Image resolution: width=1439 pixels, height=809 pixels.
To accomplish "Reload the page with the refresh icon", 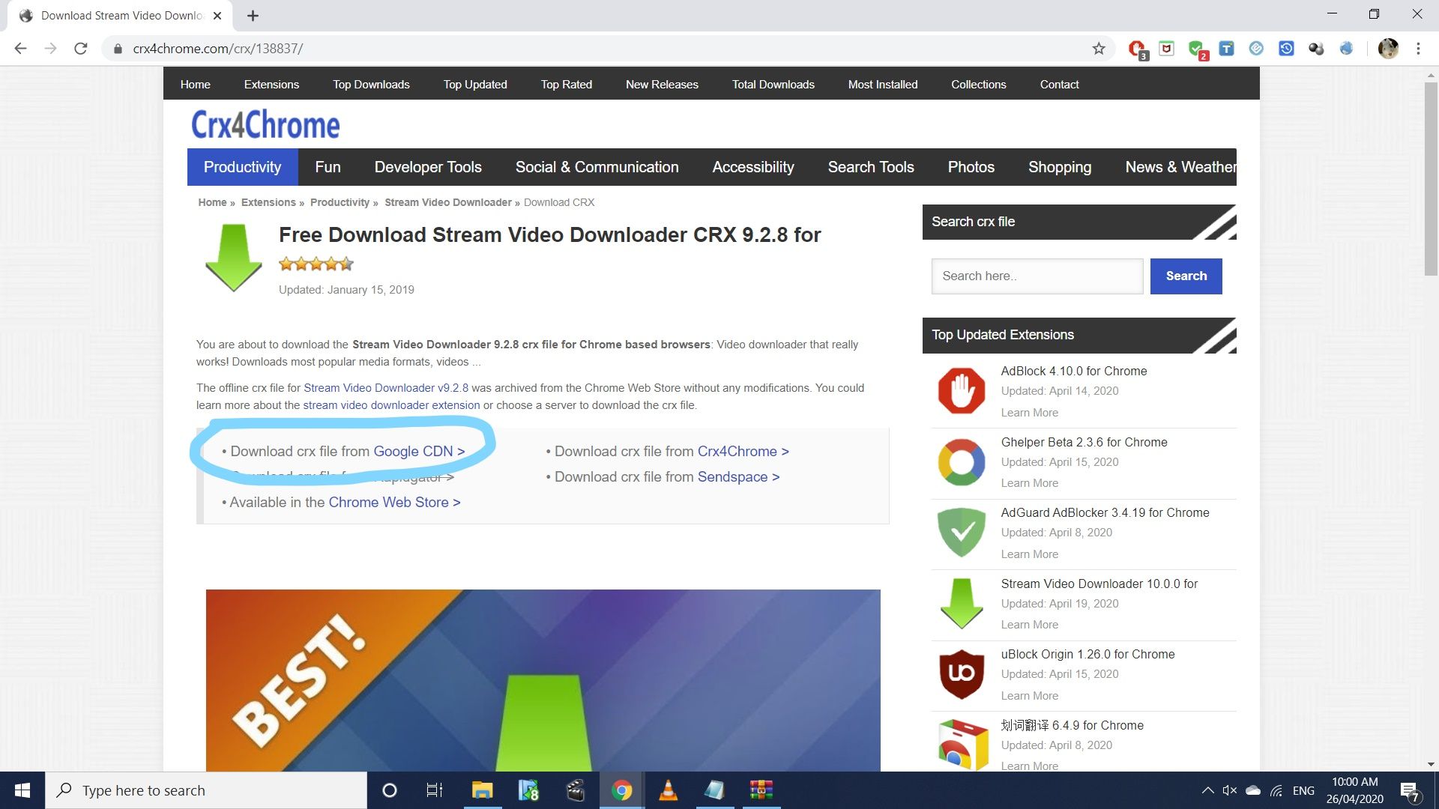I will tap(81, 49).
